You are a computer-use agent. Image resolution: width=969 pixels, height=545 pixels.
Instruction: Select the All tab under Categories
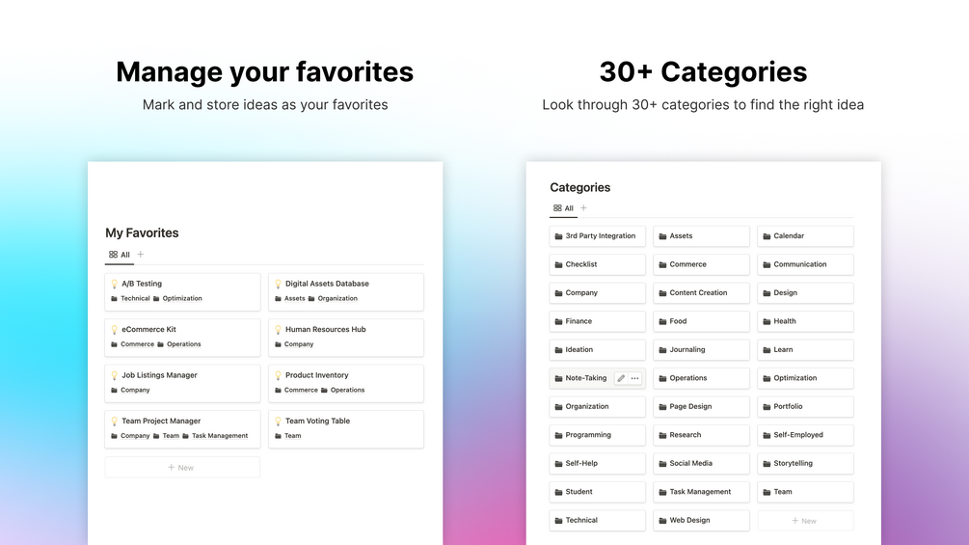point(563,208)
